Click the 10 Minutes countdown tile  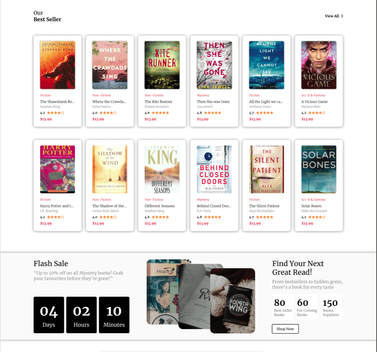coord(114,315)
